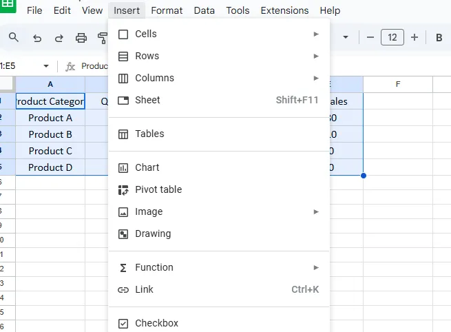Image resolution: width=451 pixels, height=332 pixels.
Task: Click the Tables icon in Insert menu
Action: [123, 134]
